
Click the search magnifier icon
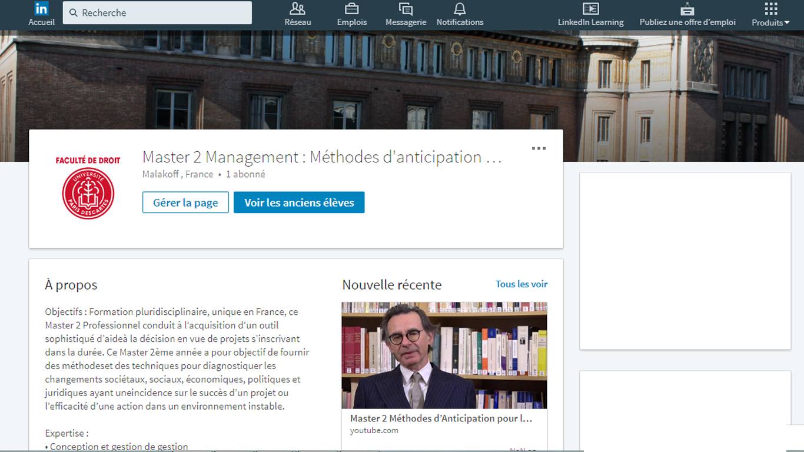click(74, 12)
